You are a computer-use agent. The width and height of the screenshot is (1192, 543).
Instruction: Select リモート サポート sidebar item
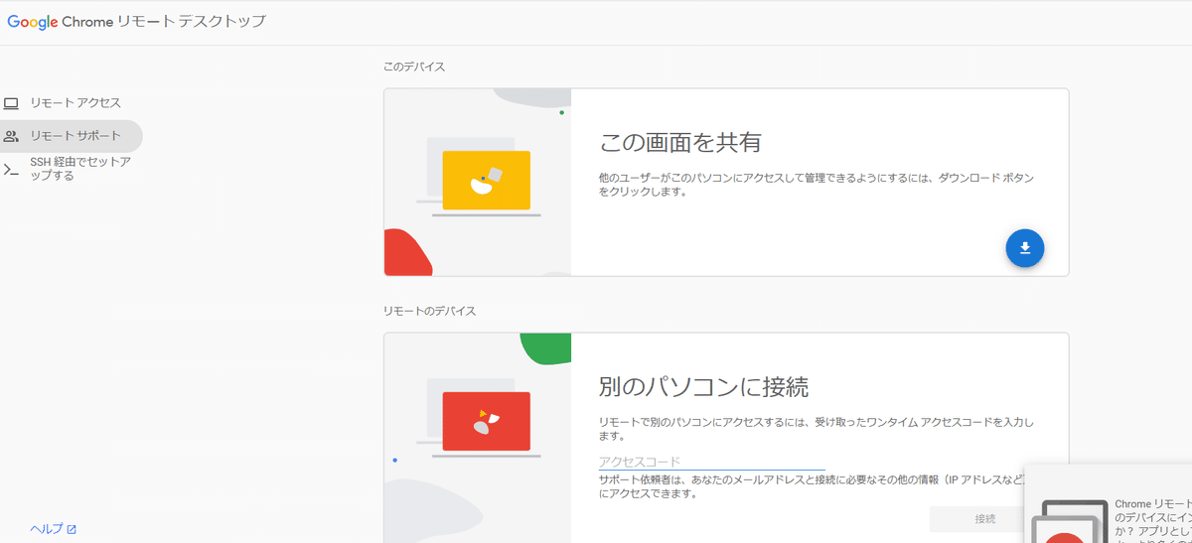71,136
